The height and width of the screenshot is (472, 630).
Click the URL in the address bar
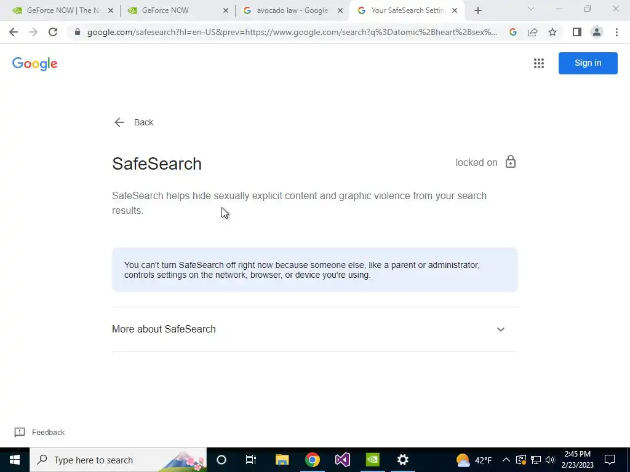click(292, 32)
